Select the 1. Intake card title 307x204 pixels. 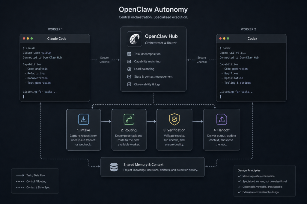84,130
